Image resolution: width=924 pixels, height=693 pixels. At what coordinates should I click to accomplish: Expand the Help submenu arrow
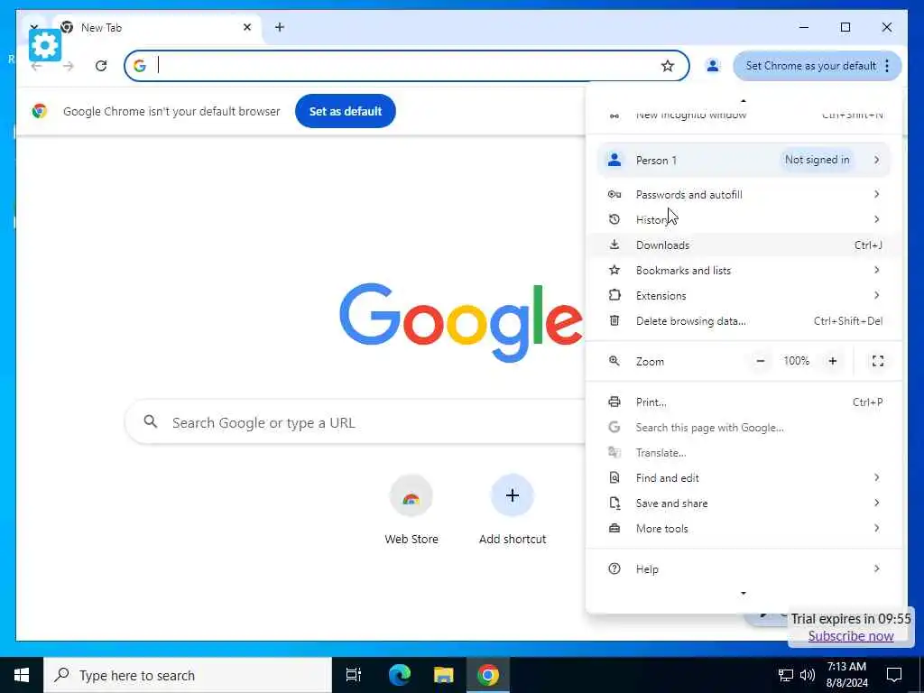click(877, 568)
